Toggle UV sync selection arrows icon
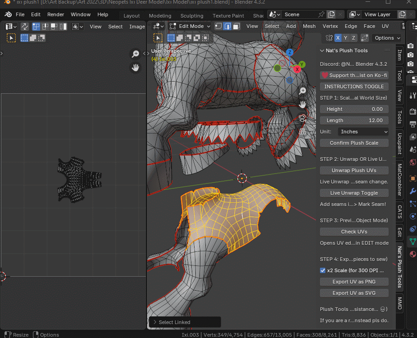Screen dimensions: 417x338 (25, 27)
